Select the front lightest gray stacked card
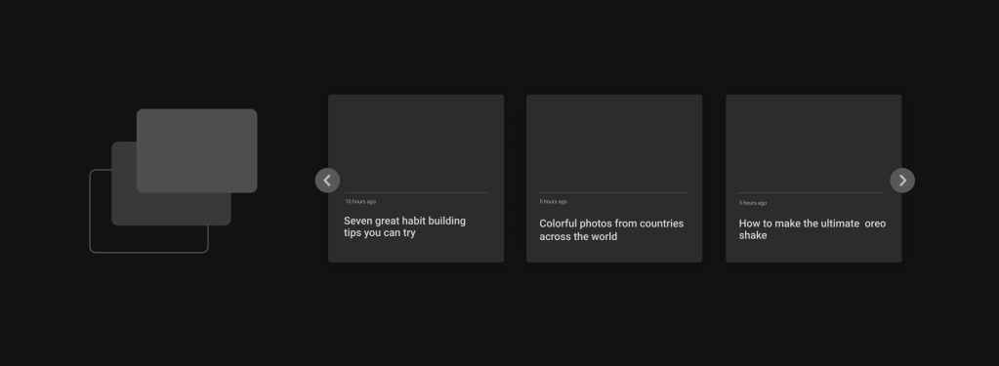The image size is (999, 366). pos(197,151)
